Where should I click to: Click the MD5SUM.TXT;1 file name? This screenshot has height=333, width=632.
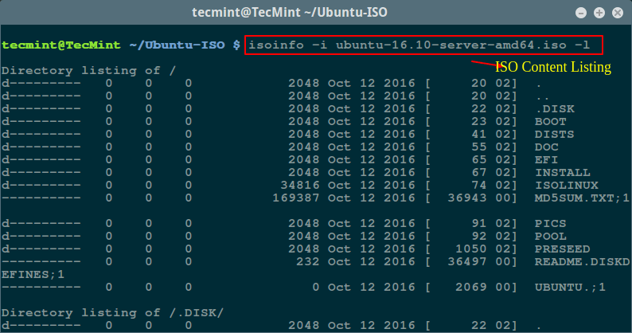[x=582, y=198]
